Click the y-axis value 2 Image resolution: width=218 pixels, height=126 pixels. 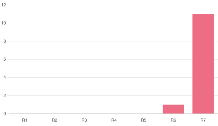4,96
